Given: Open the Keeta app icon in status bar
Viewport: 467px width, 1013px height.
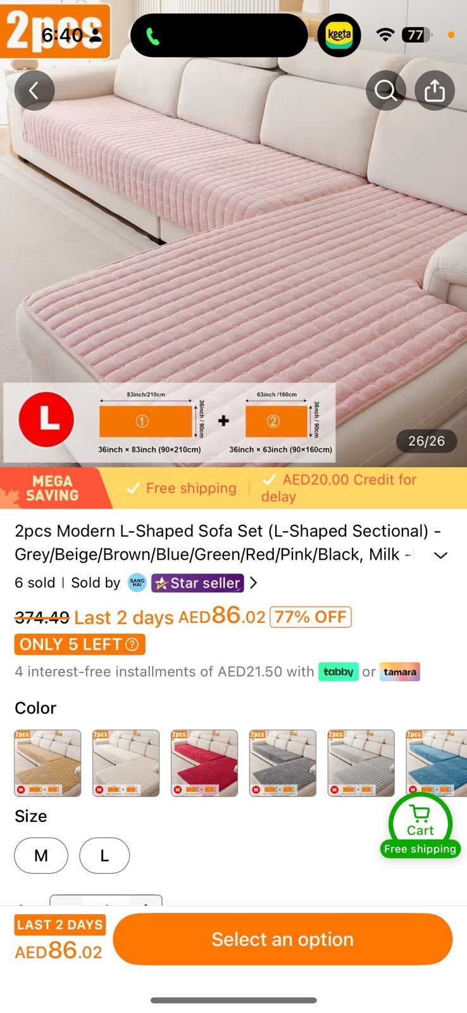Looking at the screenshot, I should (x=339, y=35).
